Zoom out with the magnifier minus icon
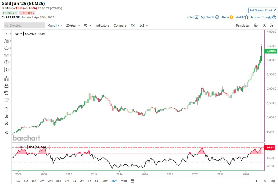This screenshot has height=185, width=278. click(7, 124)
